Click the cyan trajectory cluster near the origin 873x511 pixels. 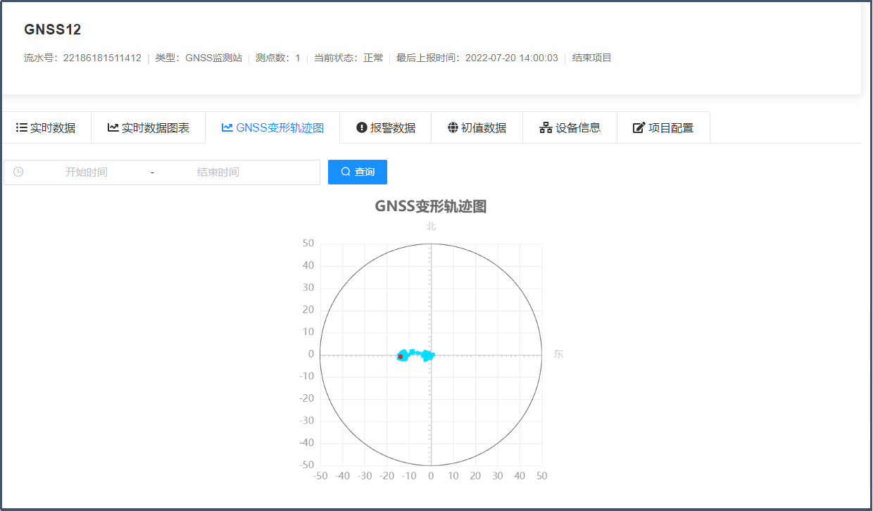tap(427, 356)
